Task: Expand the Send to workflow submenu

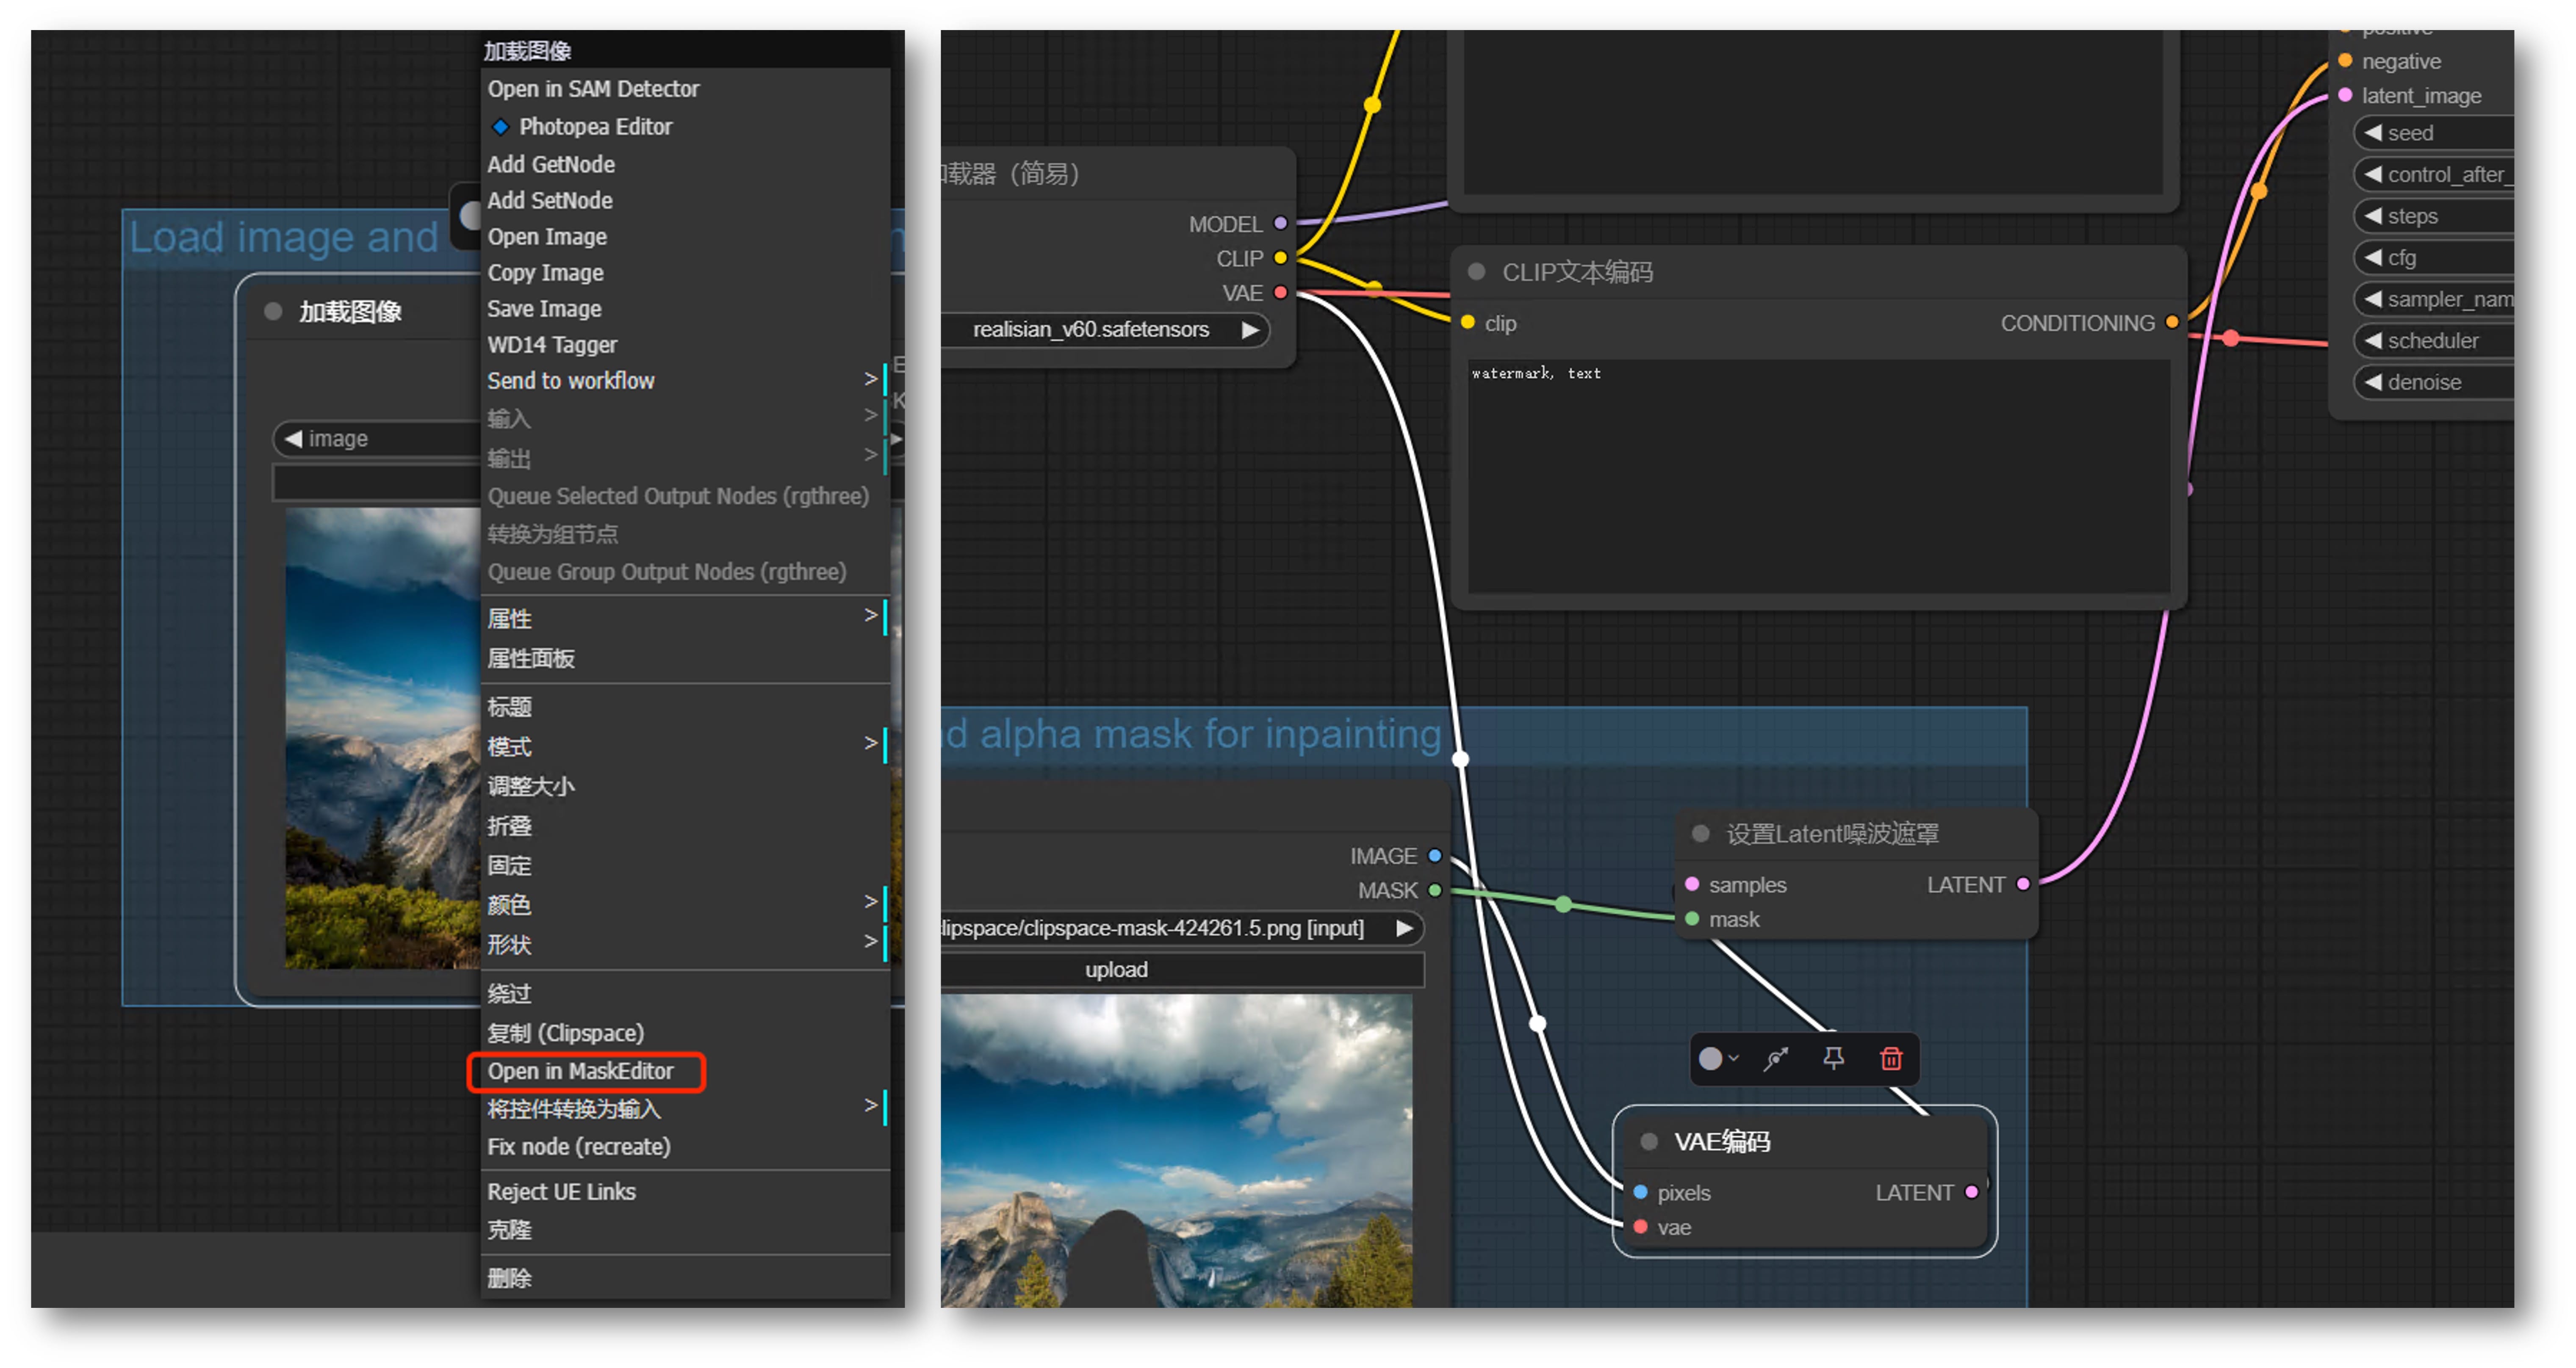Action: [x=685, y=380]
